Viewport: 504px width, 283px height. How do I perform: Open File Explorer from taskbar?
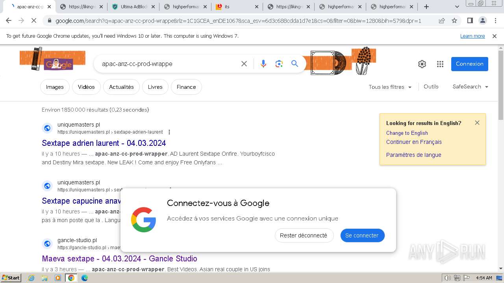(x=45, y=278)
